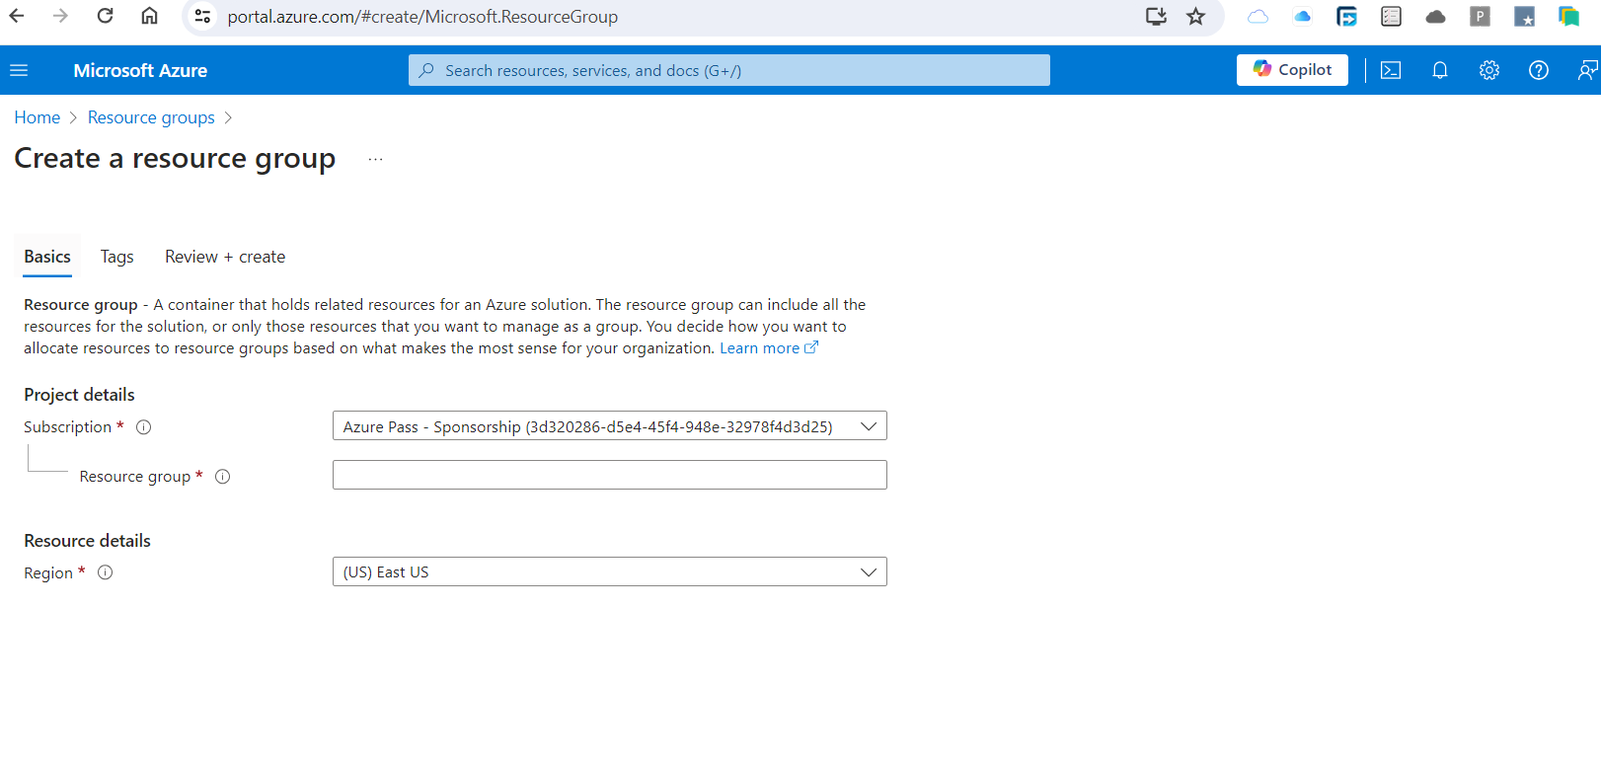Image resolution: width=1601 pixels, height=760 pixels.
Task: Switch to the Basics tab
Action: point(47,257)
